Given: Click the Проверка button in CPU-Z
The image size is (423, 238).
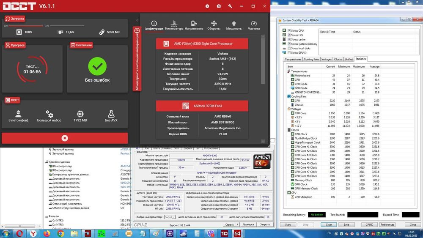Looking at the screenshot, I should [248, 224].
